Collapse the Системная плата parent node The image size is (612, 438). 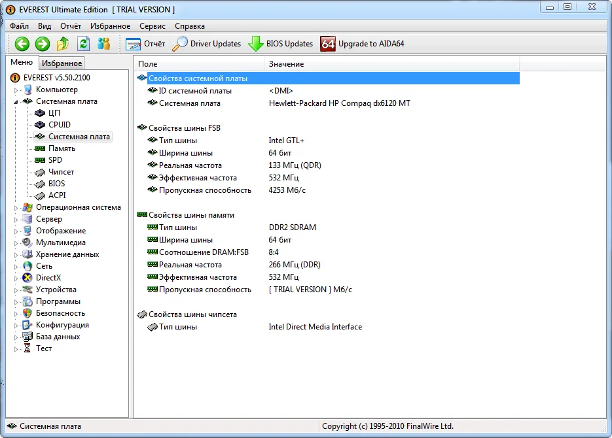coord(16,102)
